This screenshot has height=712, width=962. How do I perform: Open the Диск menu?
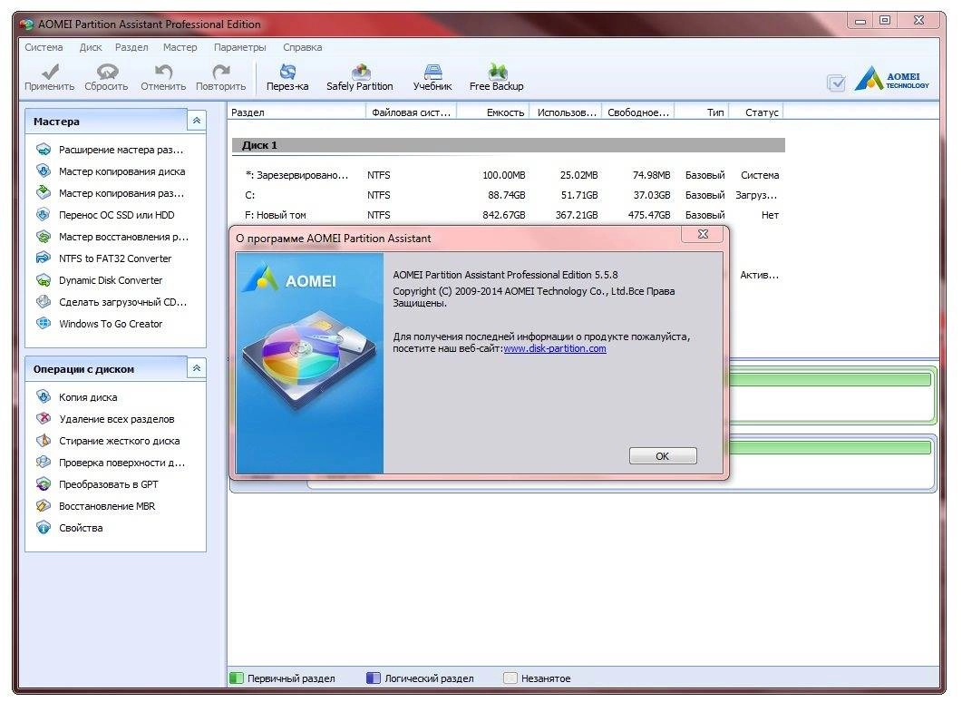[x=91, y=47]
